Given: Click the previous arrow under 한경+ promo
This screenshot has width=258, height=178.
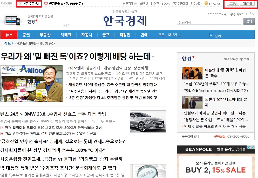Looking at the screenshot, I should click(x=65, y=26).
